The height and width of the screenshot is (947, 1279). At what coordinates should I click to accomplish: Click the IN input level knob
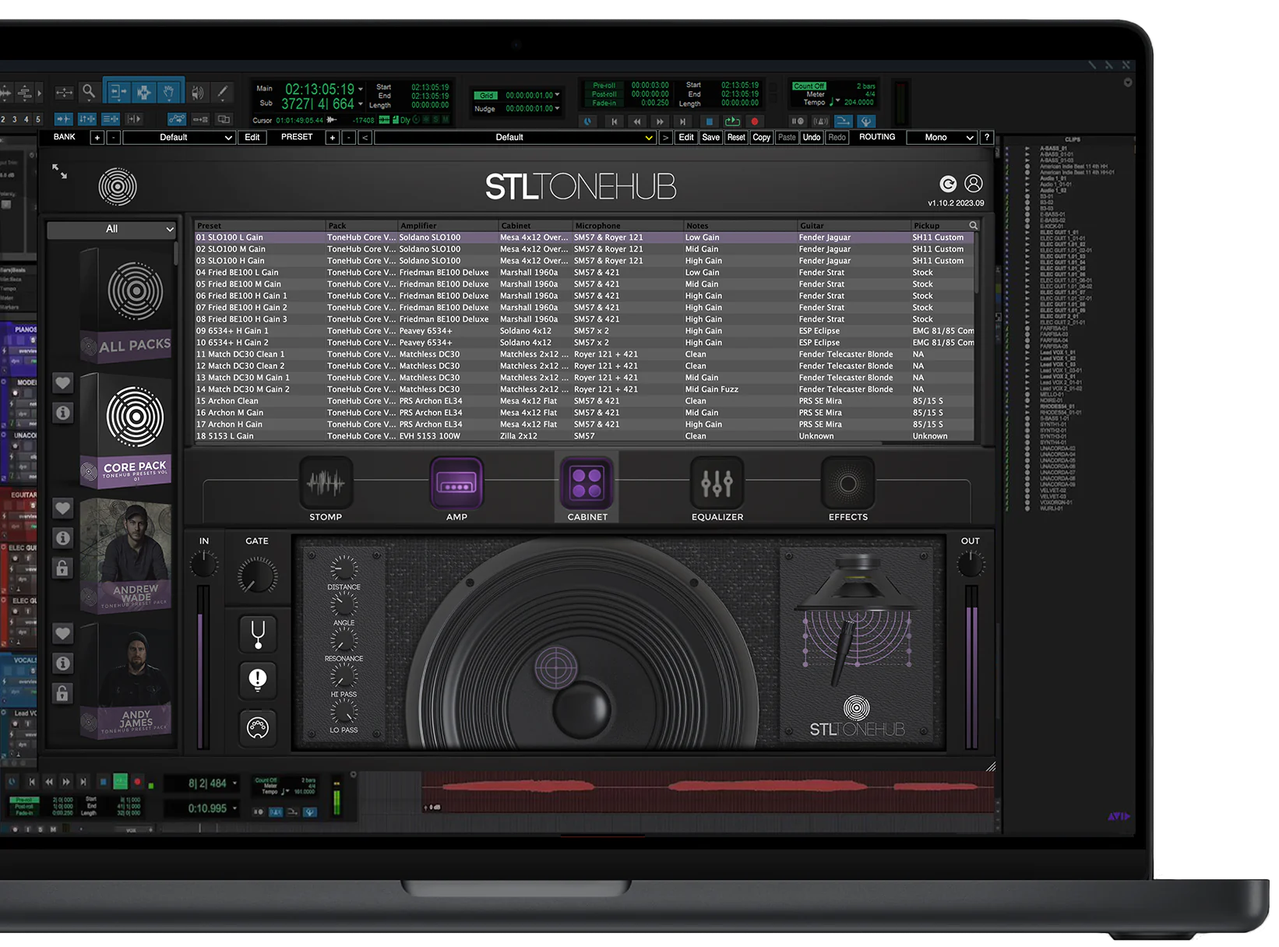(x=204, y=562)
